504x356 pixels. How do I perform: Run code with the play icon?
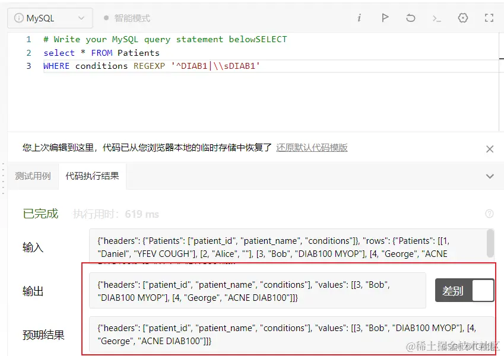(x=385, y=18)
